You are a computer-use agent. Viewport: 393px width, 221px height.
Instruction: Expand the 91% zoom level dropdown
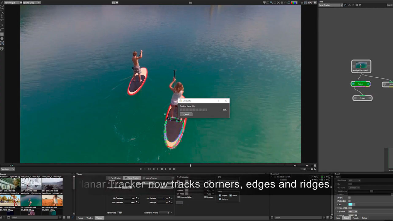(x=315, y=3)
